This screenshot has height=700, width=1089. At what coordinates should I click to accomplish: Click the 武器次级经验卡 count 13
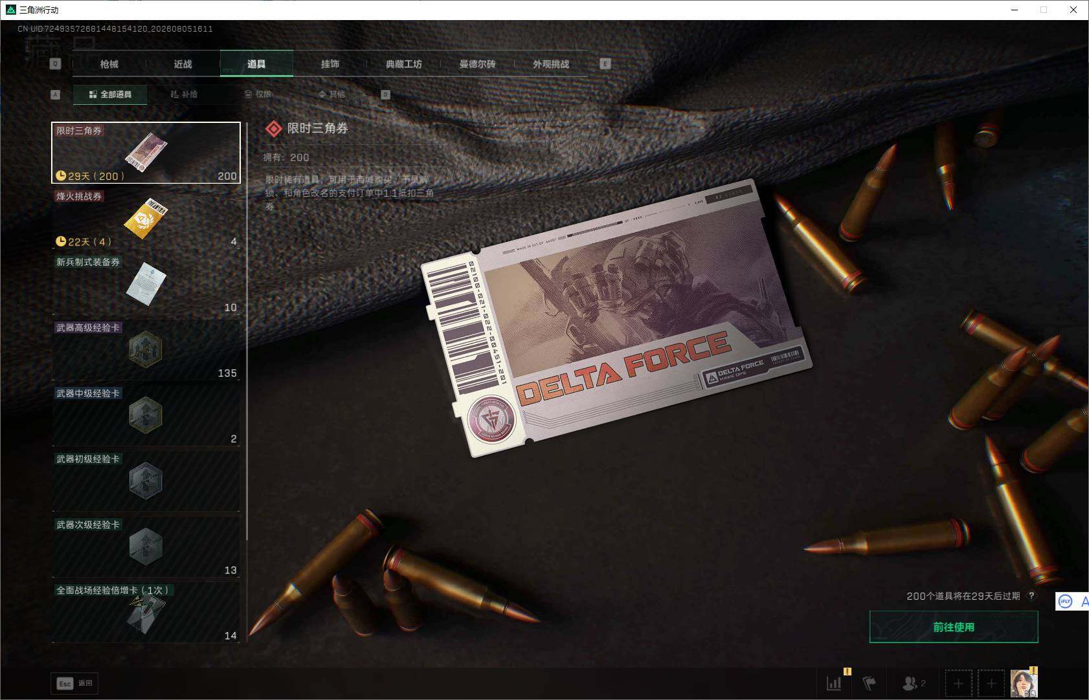(x=230, y=570)
